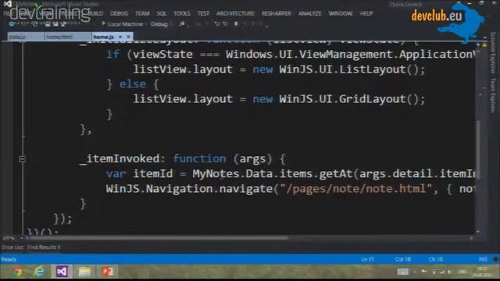Click the '_itemInvoked' identifier in code
The image size is (500, 281).
(x=120, y=158)
